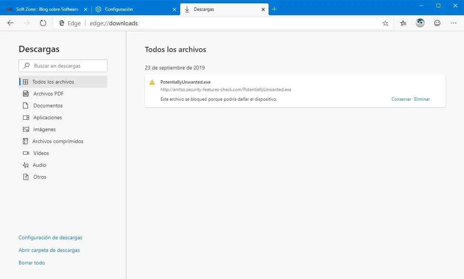464x279 pixels.
Task: Open a new tab with plus button
Action: click(275, 9)
